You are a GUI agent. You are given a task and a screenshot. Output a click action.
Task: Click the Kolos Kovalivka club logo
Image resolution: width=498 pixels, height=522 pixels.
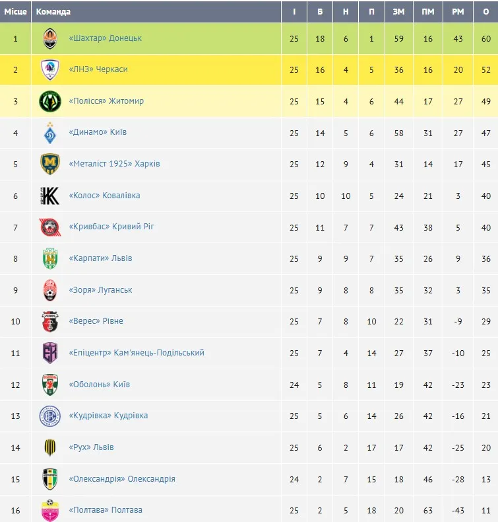(x=50, y=196)
